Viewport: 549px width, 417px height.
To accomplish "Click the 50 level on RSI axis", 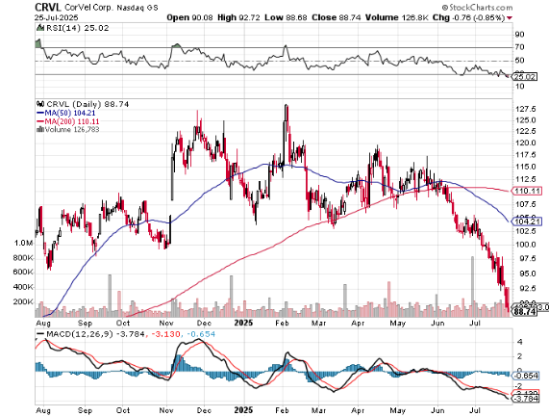I will point(519,61).
